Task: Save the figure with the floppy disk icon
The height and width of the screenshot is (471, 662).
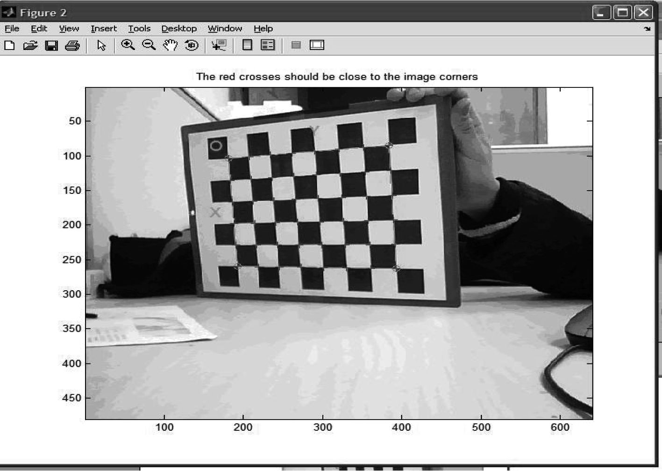Action: [51, 45]
